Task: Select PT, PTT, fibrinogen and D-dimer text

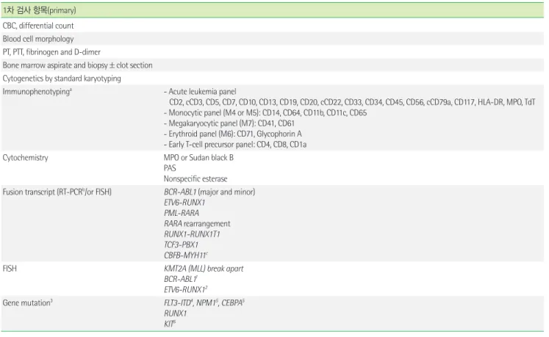Action: (x=51, y=52)
